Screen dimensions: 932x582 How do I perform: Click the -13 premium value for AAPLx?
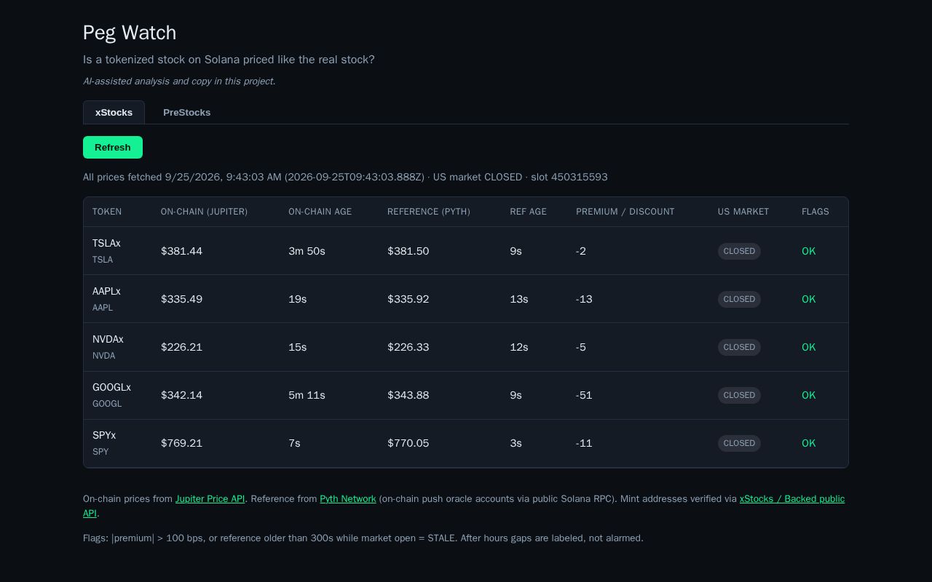click(584, 299)
